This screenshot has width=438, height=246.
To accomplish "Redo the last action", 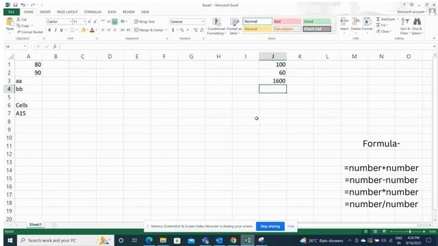I will pyautogui.click(x=33, y=5).
